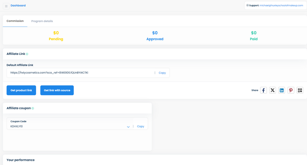Click the support user icon
Screen dimensions: 307x165
(248, 5)
